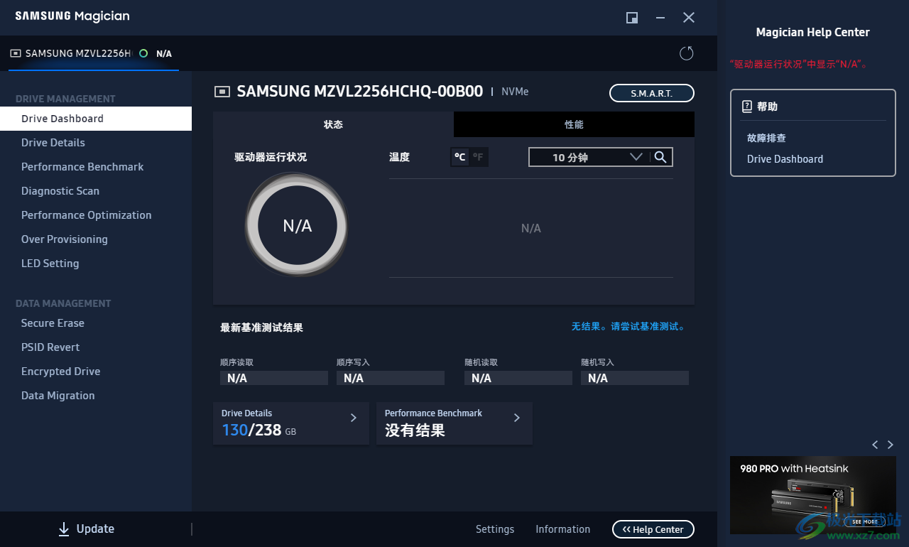Click the left arrow on the banner carousel
Viewport: 909px width, 547px height.
pos(875,444)
